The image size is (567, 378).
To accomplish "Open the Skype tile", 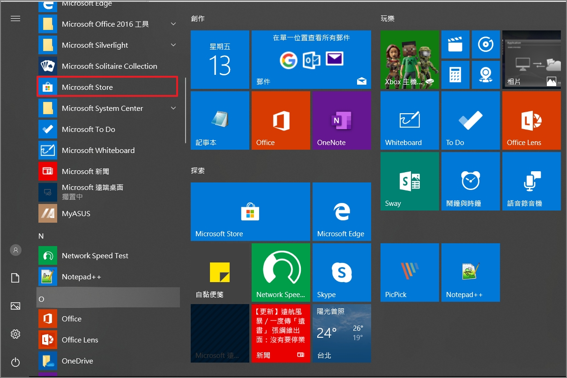I will coord(342,272).
